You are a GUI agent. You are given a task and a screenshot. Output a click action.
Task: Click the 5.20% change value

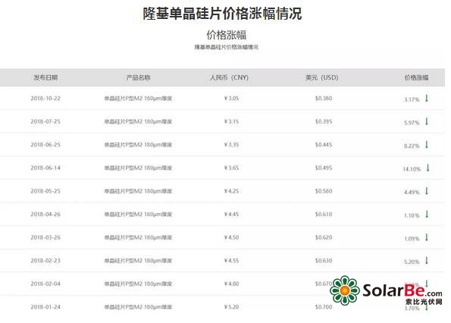click(412, 262)
